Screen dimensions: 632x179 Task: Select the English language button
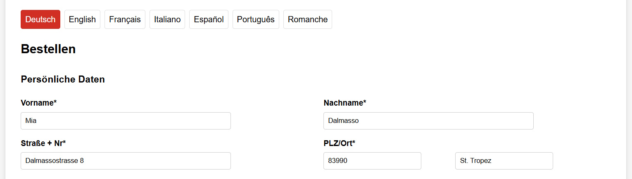point(82,19)
